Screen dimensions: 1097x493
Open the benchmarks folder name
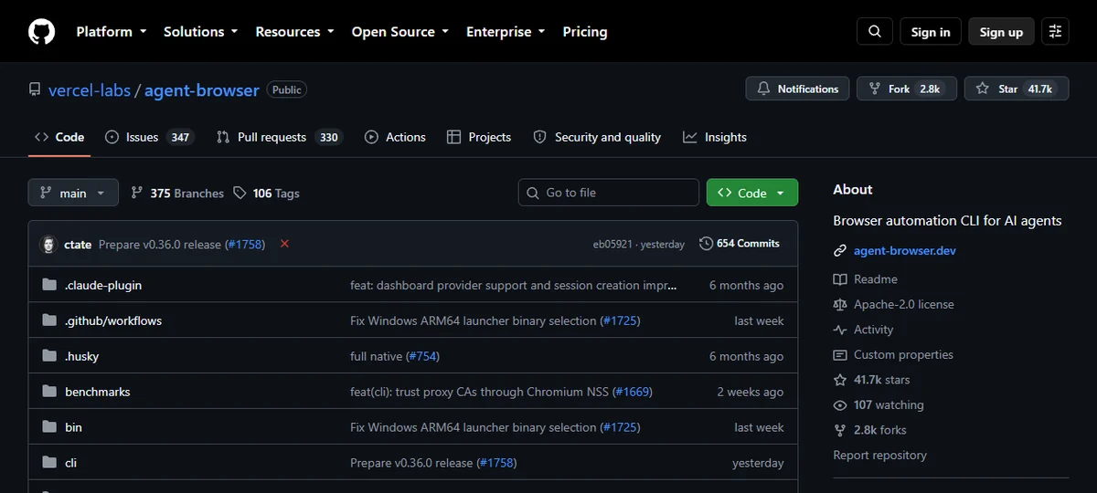tap(98, 392)
